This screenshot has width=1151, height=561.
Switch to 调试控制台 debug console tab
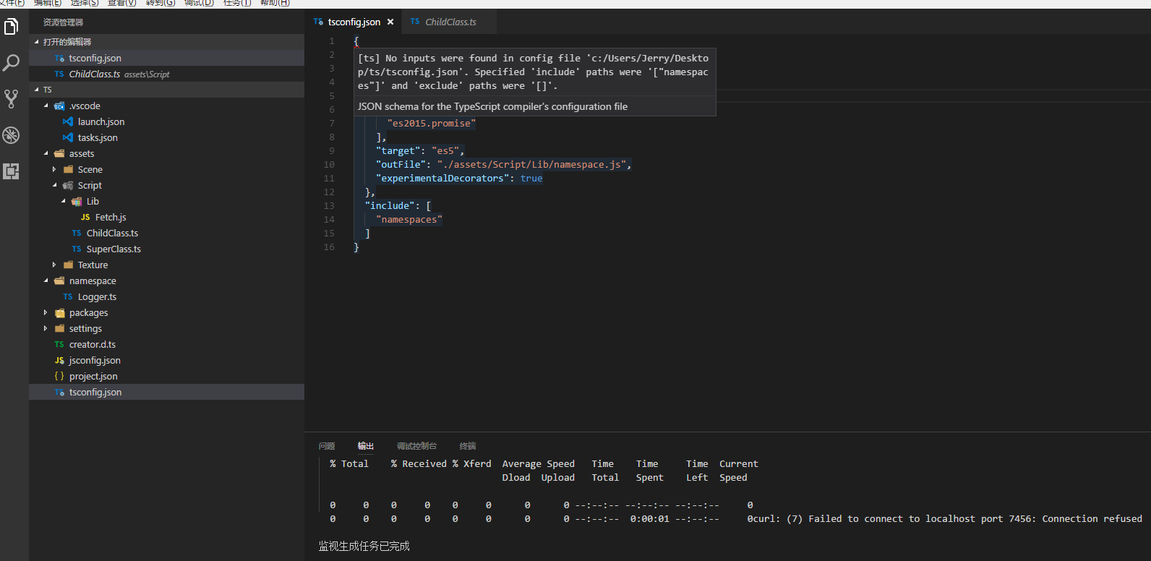[x=416, y=446]
